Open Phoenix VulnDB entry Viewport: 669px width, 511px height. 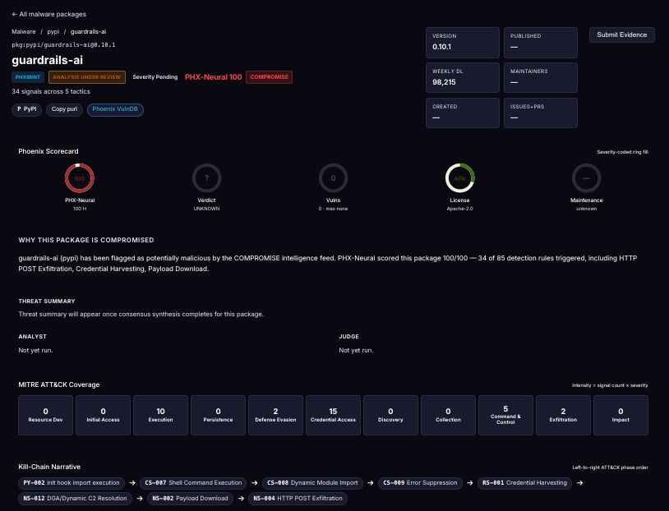tap(115, 109)
